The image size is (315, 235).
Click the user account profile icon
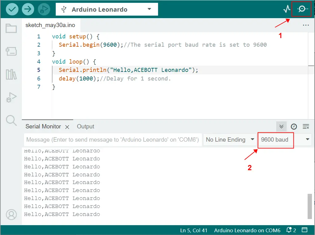[x=11, y=214]
